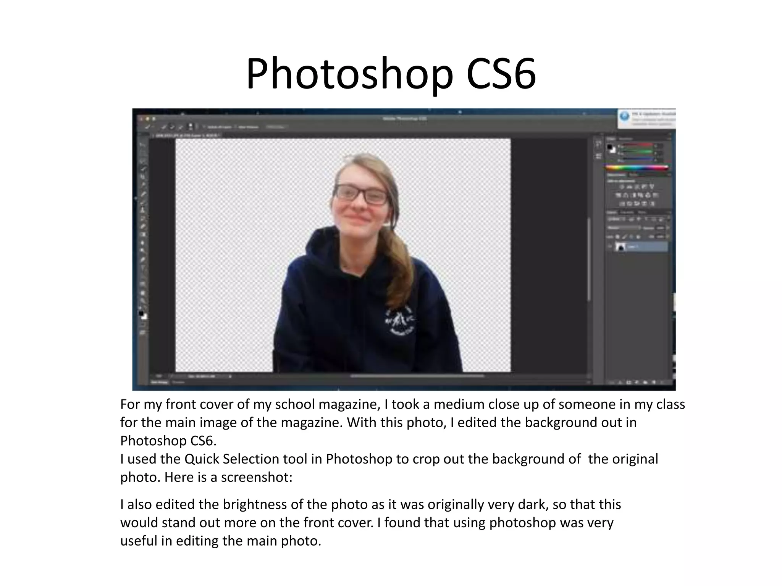The width and height of the screenshot is (782, 586).
Task: Delete layer with the trash icon
Action: tap(662, 382)
